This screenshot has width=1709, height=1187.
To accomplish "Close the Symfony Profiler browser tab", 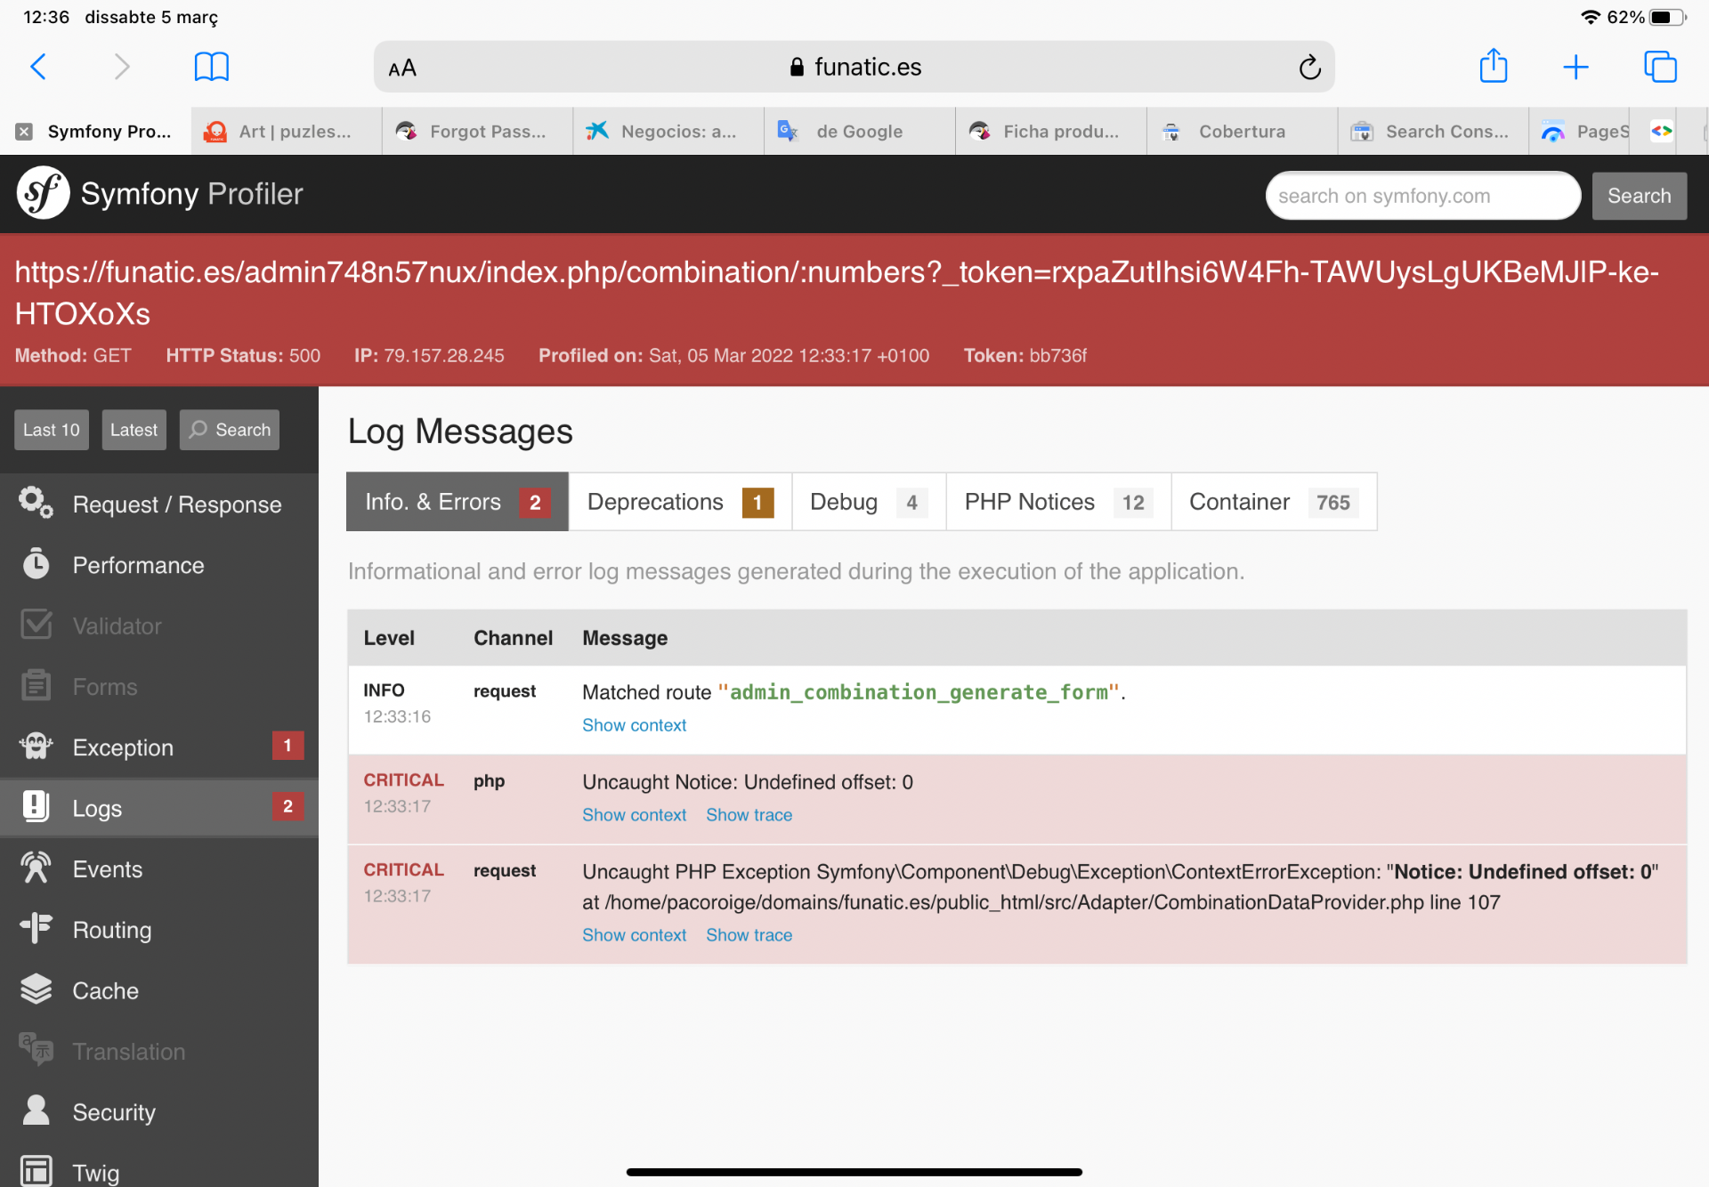I will [24, 132].
